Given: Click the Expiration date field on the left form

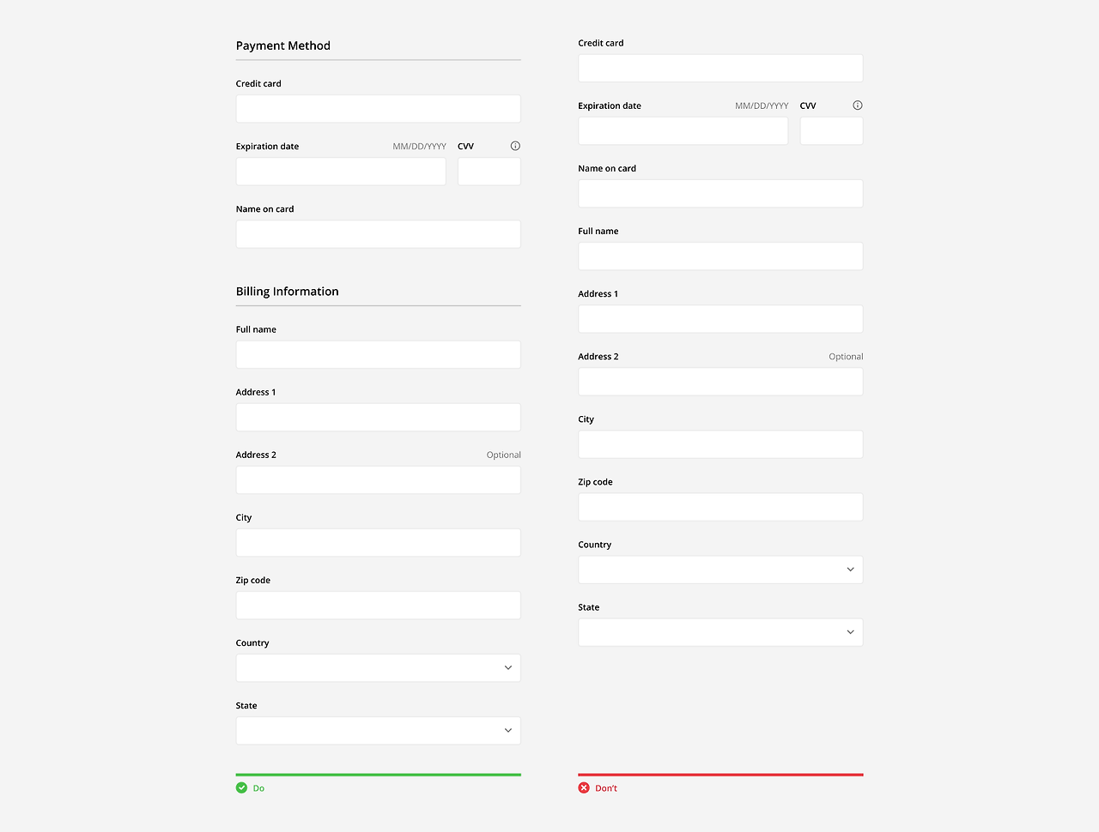Looking at the screenshot, I should point(340,172).
